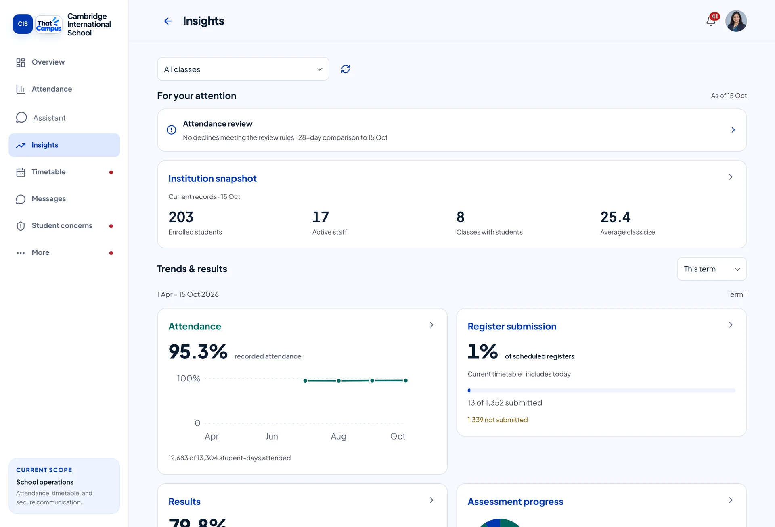Click the Messages speech bubble icon
This screenshot has height=527, width=775.
tap(21, 199)
